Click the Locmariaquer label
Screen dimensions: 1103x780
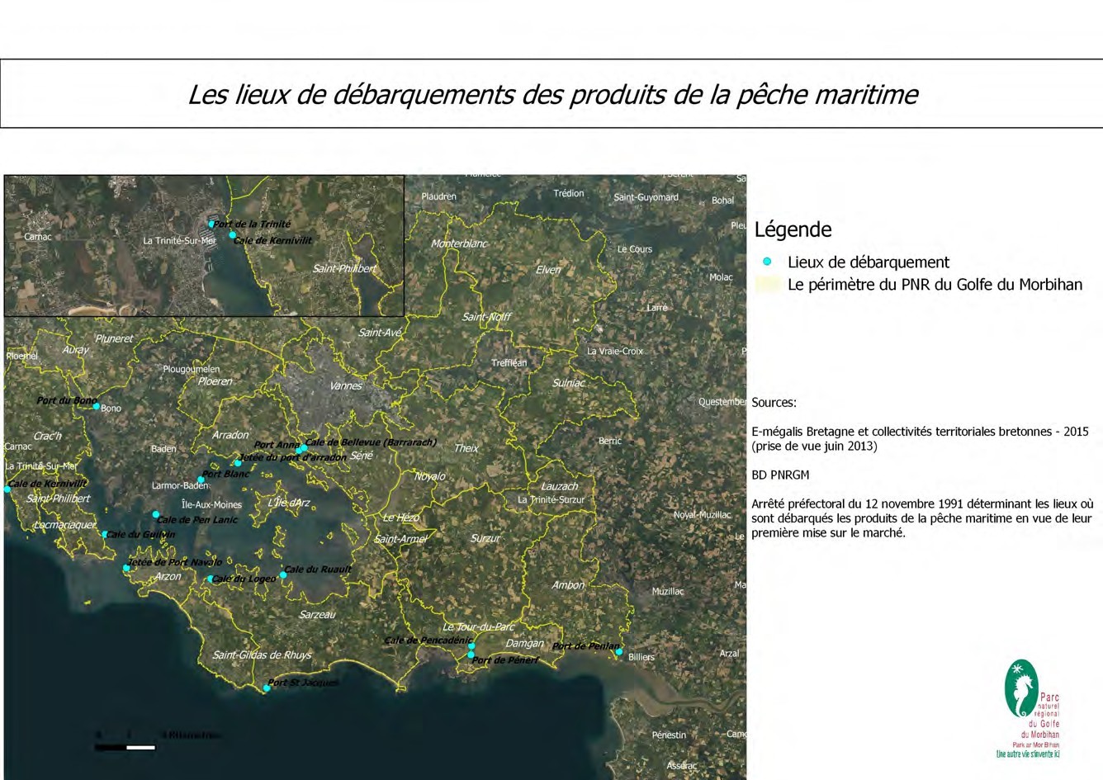[65, 525]
